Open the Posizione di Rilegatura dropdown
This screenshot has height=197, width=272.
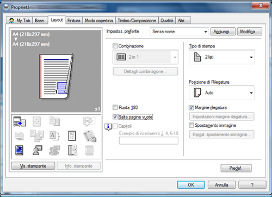221,93
